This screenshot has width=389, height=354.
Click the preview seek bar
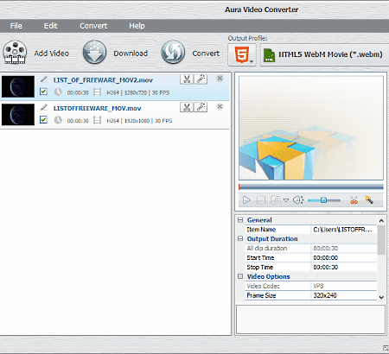tap(311, 187)
